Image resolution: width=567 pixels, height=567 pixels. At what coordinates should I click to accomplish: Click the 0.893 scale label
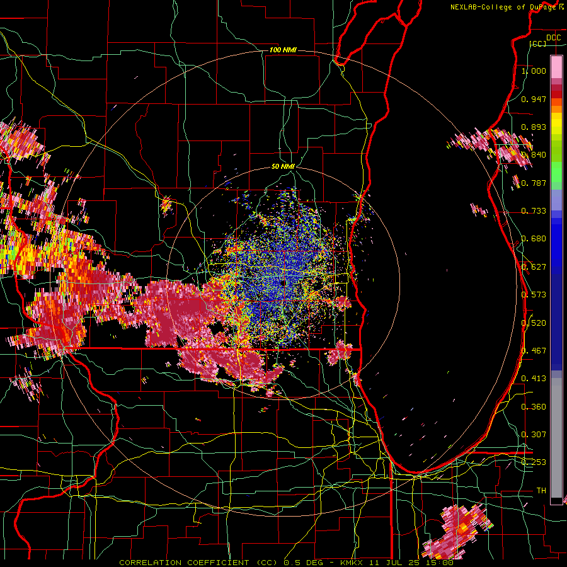534,127
